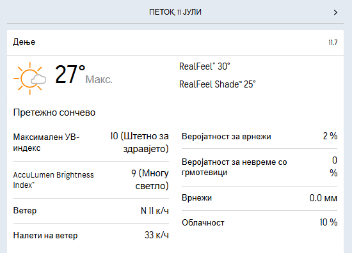Select RealFeel Shade 25° reading
The image size is (352, 253).
pos(218,84)
